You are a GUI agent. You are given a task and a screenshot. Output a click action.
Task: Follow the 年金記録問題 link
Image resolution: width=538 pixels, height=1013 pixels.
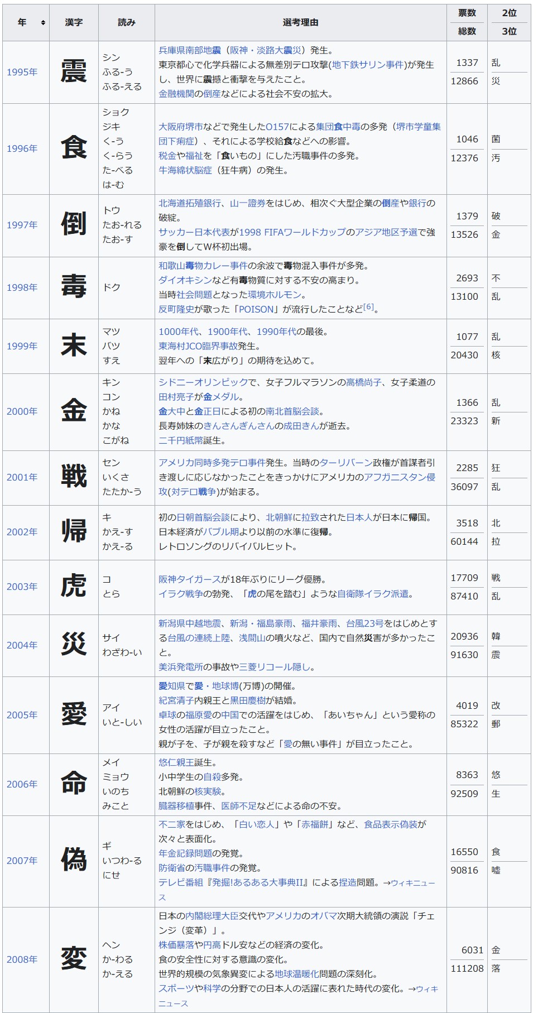(x=185, y=853)
